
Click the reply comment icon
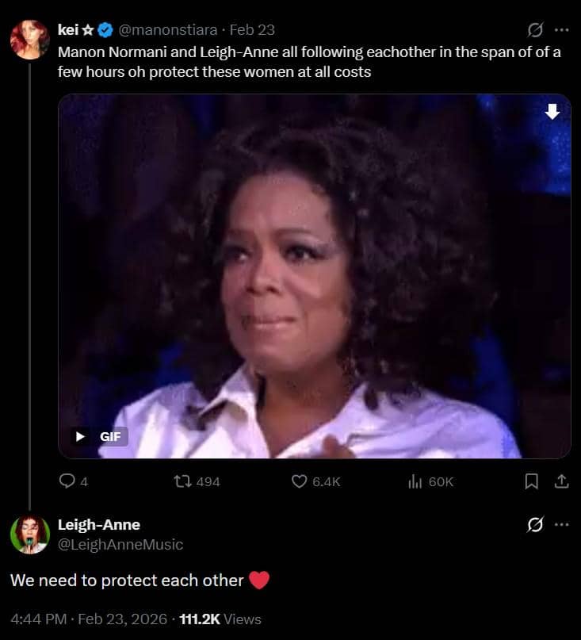[67, 481]
